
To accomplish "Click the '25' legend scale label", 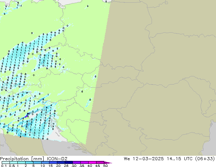I will [66, 166].
